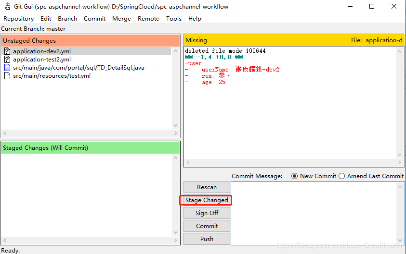Maximize the Git Gui window
This screenshot has width=406, height=254.
[x=372, y=6]
